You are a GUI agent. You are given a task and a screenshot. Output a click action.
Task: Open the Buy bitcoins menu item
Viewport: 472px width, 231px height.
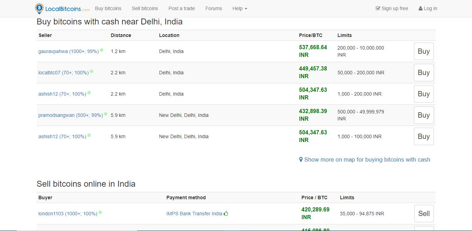[x=108, y=8]
